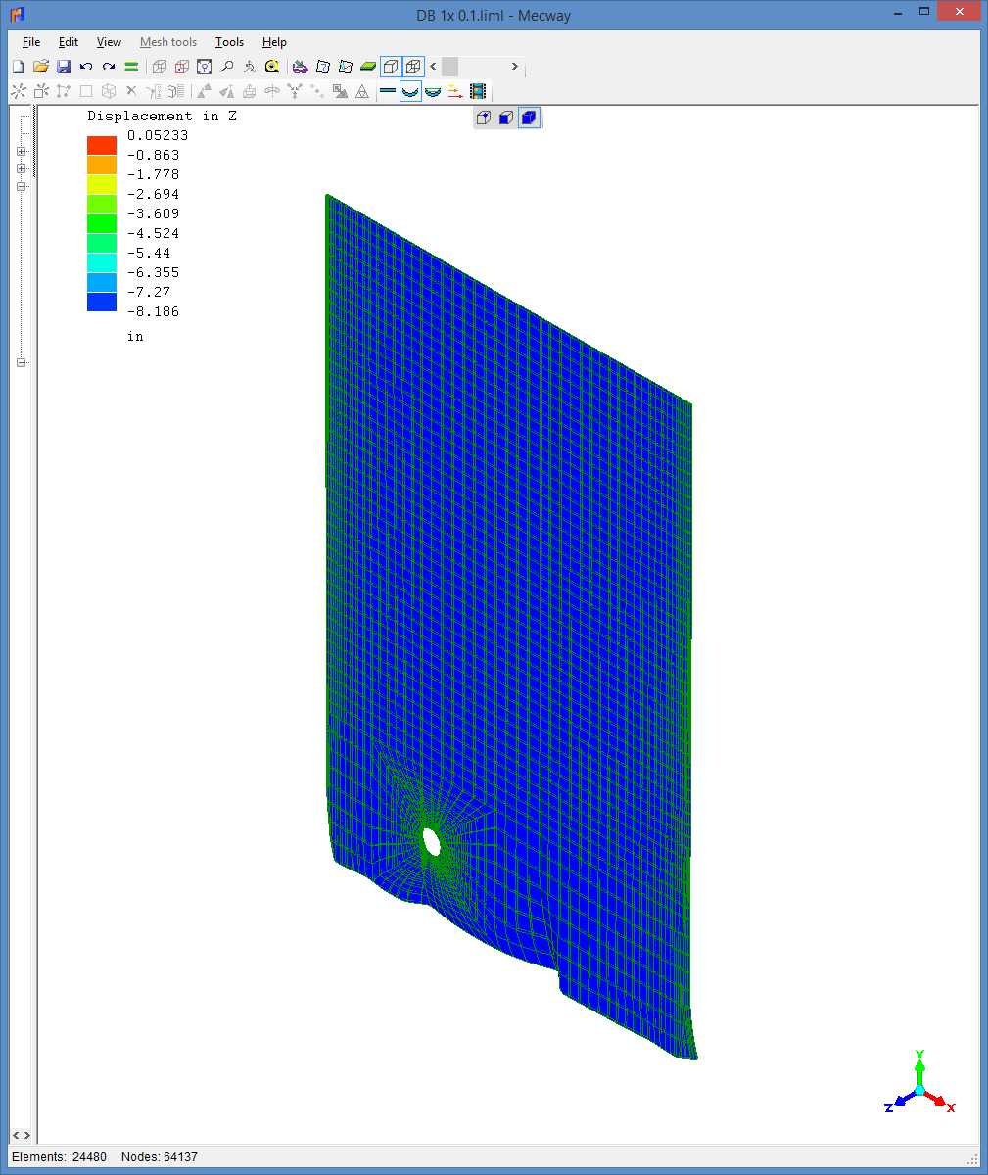
Task: Click the cyan legend color swatch
Action: [102, 262]
